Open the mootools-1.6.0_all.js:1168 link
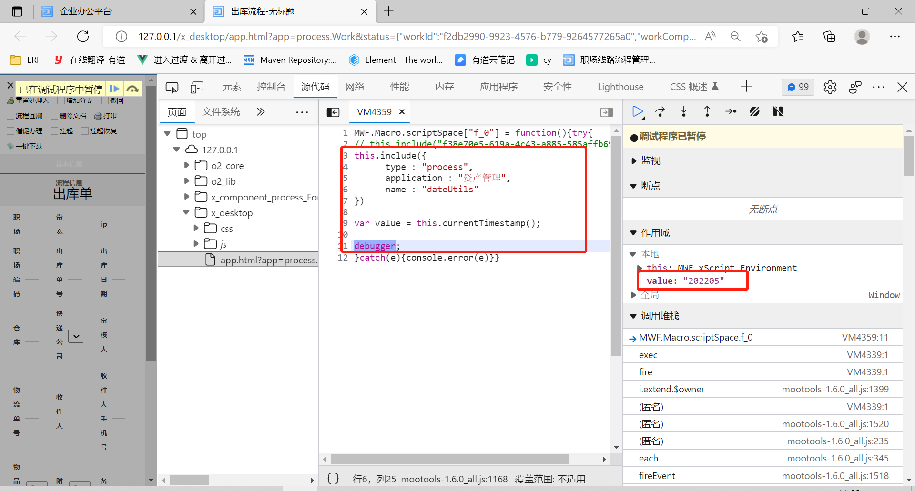 click(454, 479)
